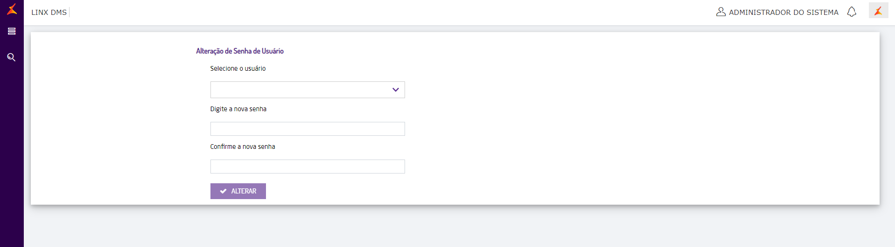Screen dimensions: 895x247
Task: Click the checkmark icon on the ALTERAR button
Action: click(224, 191)
